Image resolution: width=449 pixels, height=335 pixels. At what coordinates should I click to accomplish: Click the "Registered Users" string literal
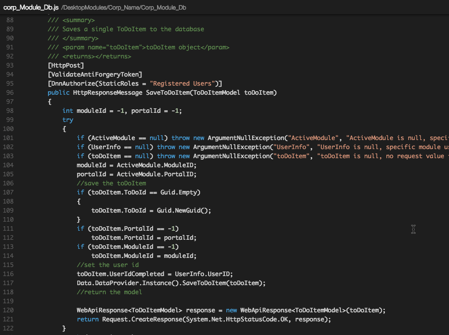182,84
